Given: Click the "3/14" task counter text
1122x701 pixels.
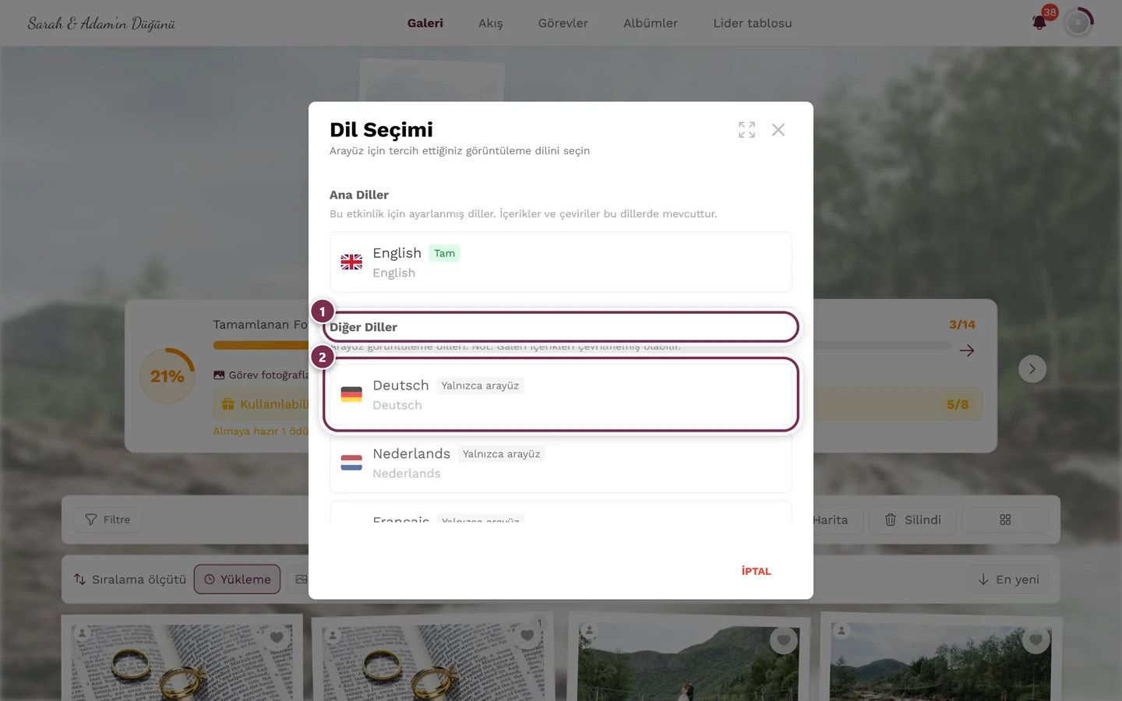Looking at the screenshot, I should coord(962,325).
